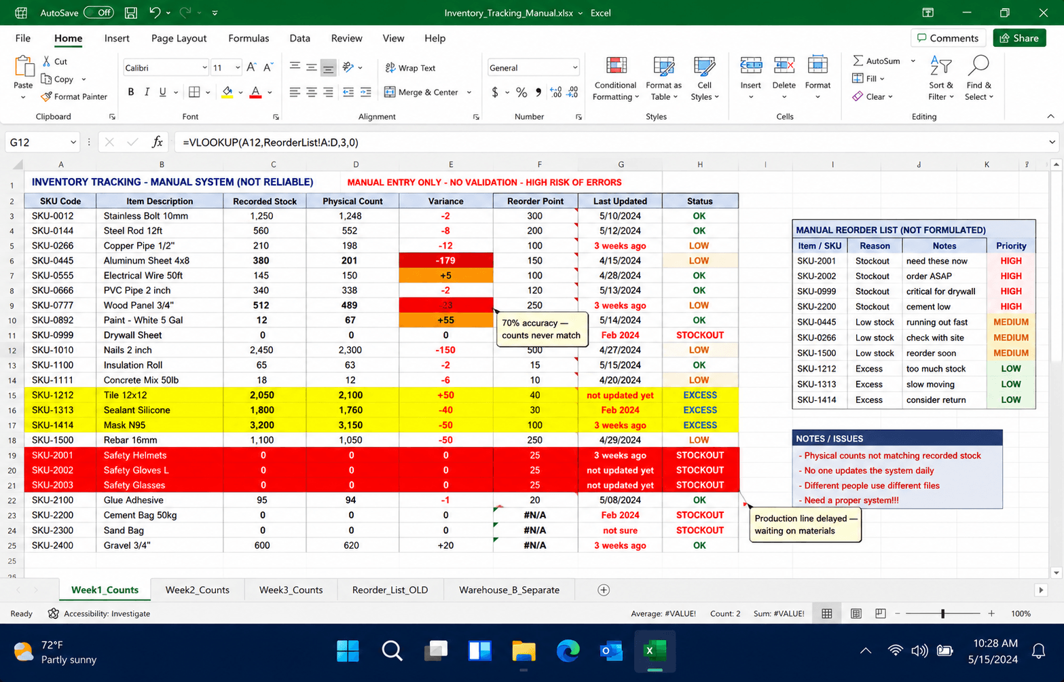This screenshot has width=1064, height=682.
Task: Switch to Warehouse_B_Separate sheet tab
Action: click(509, 590)
